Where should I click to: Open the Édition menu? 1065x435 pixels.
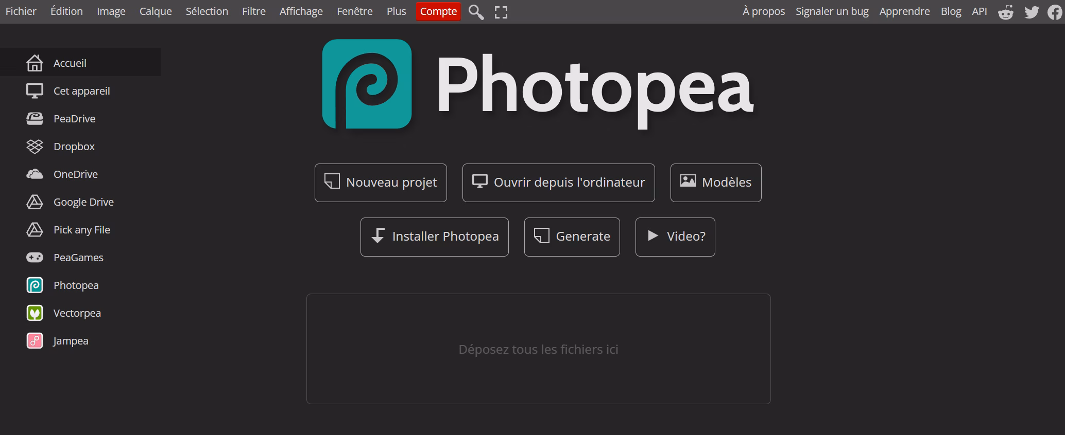point(66,11)
